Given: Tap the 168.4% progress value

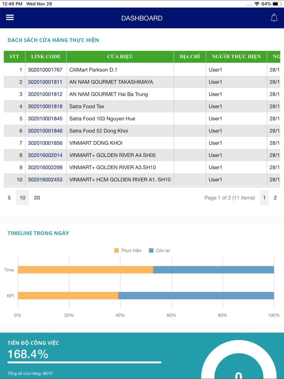Looking at the screenshot, I should click(x=28, y=354).
